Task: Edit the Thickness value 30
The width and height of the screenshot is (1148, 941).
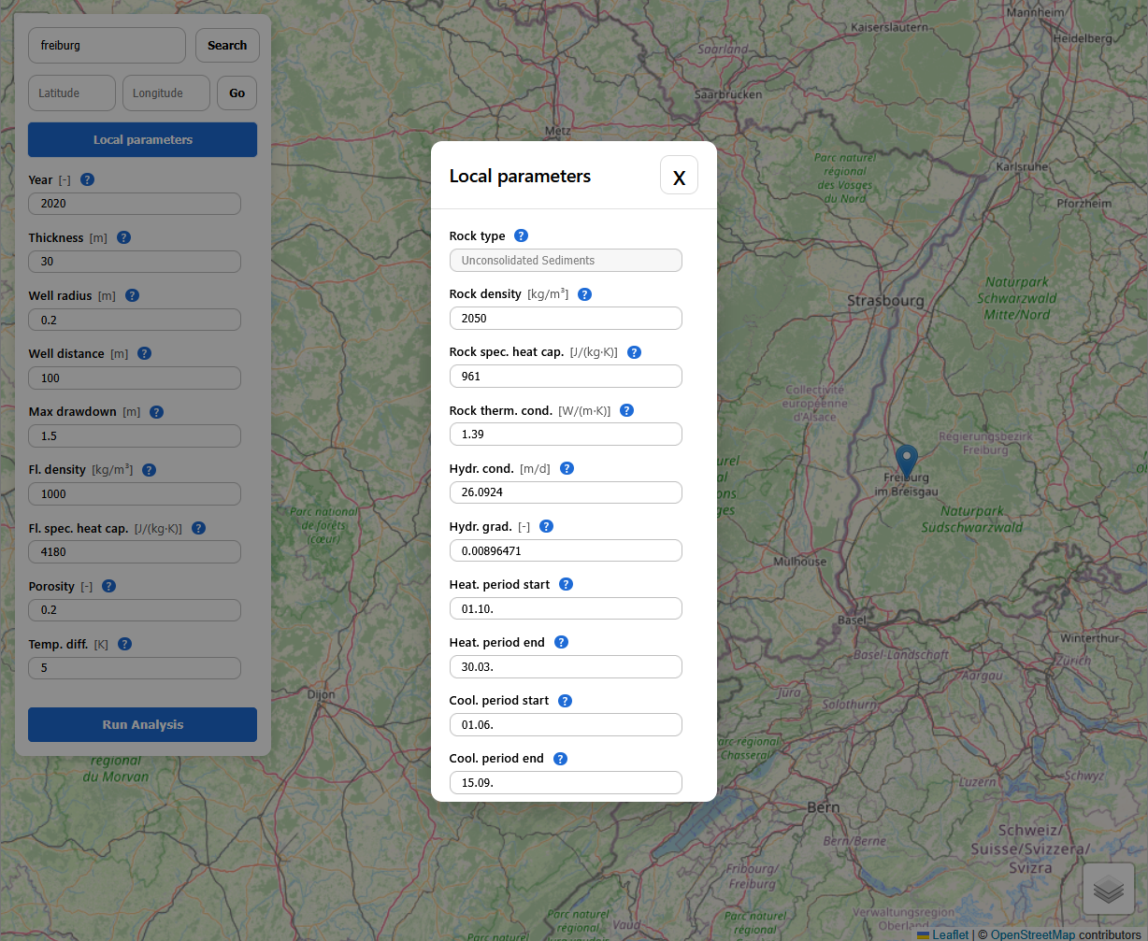Action: click(135, 262)
